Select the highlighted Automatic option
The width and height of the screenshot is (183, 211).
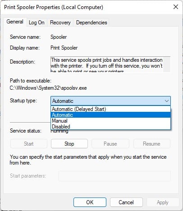[x=110, y=115]
